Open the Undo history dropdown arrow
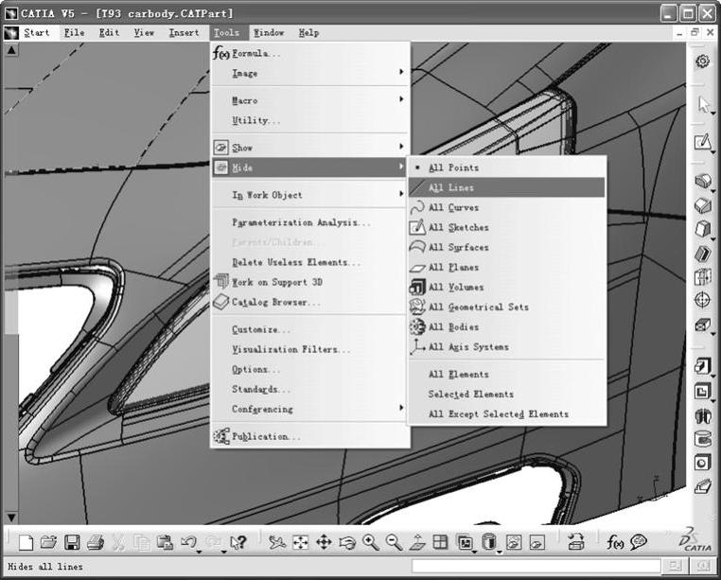This screenshot has height=580, width=721. tap(199, 552)
